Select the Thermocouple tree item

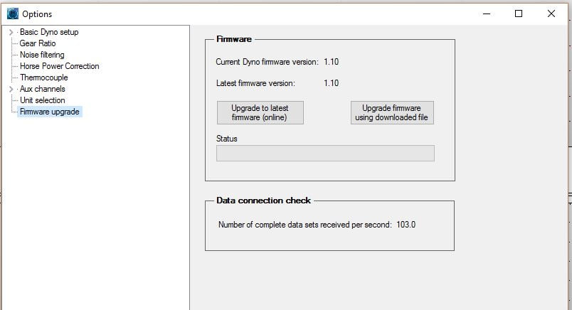coord(44,77)
